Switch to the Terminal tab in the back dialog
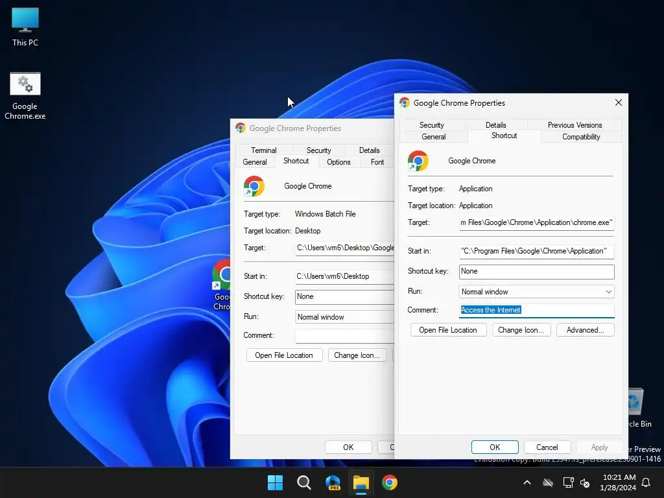 [x=263, y=150]
